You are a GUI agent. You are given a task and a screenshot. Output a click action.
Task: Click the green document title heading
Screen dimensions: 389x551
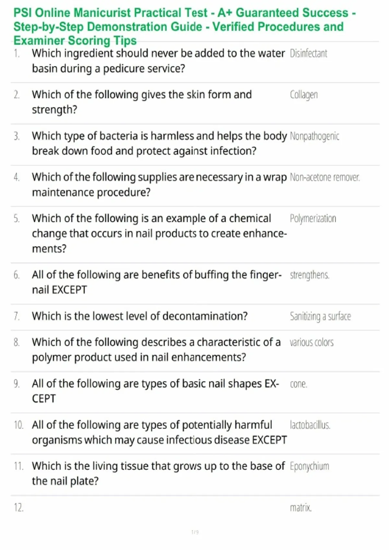coord(185,27)
